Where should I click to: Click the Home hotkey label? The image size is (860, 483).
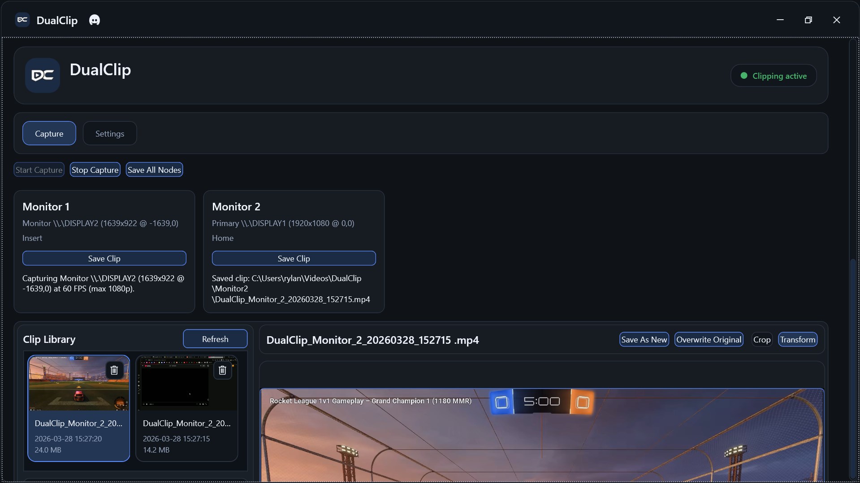pos(223,238)
